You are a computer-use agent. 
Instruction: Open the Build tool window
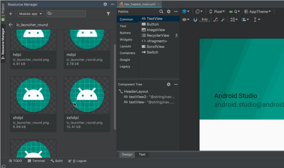56,161
